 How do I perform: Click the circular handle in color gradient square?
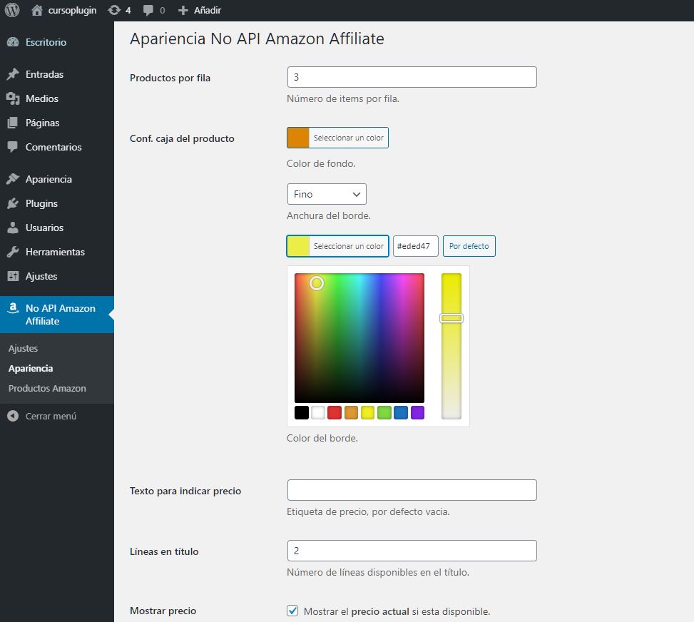[317, 283]
